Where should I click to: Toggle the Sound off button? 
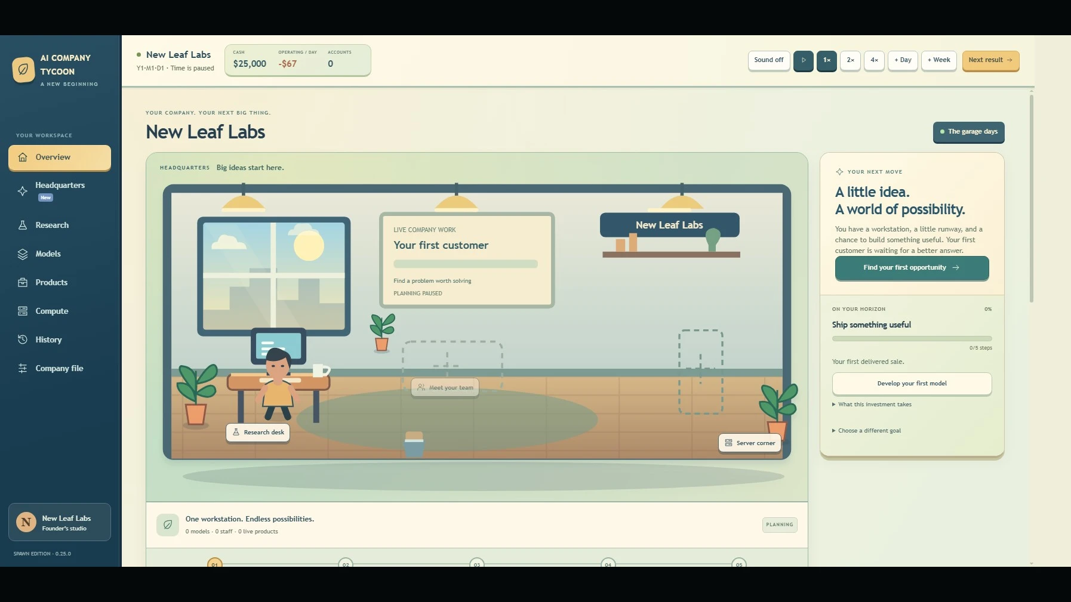click(x=769, y=60)
